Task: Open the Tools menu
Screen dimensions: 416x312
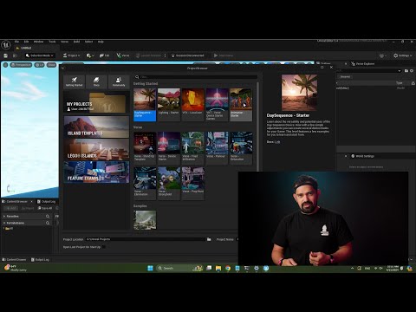Action: [52, 42]
